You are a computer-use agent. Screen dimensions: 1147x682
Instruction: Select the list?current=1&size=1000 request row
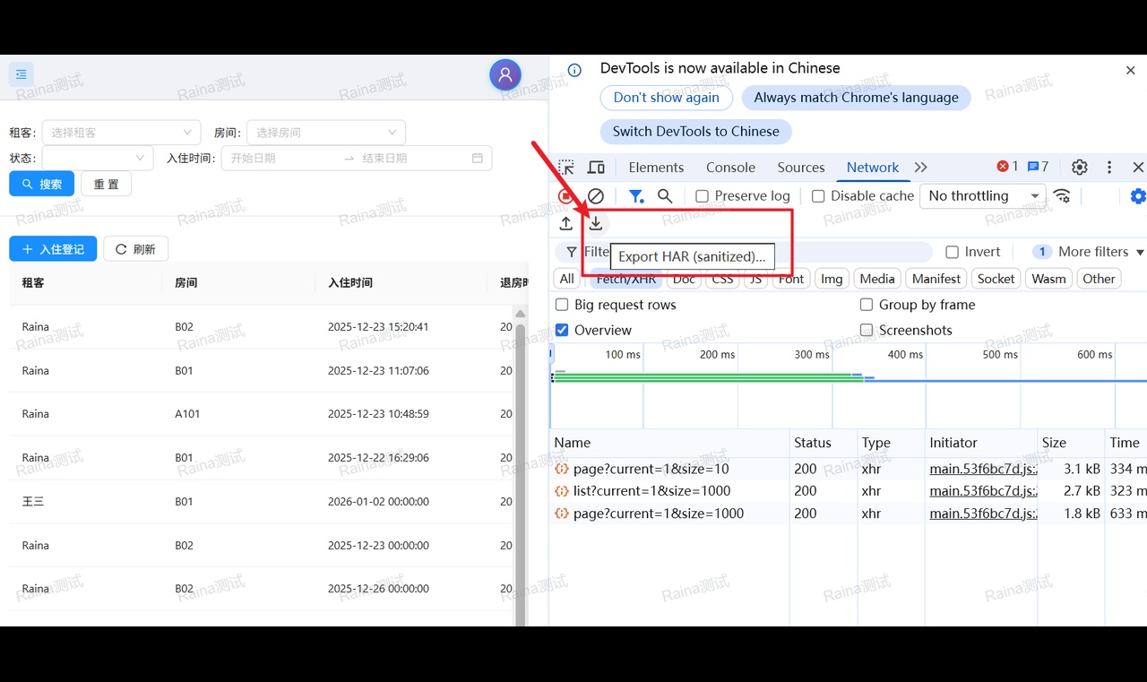click(x=848, y=491)
